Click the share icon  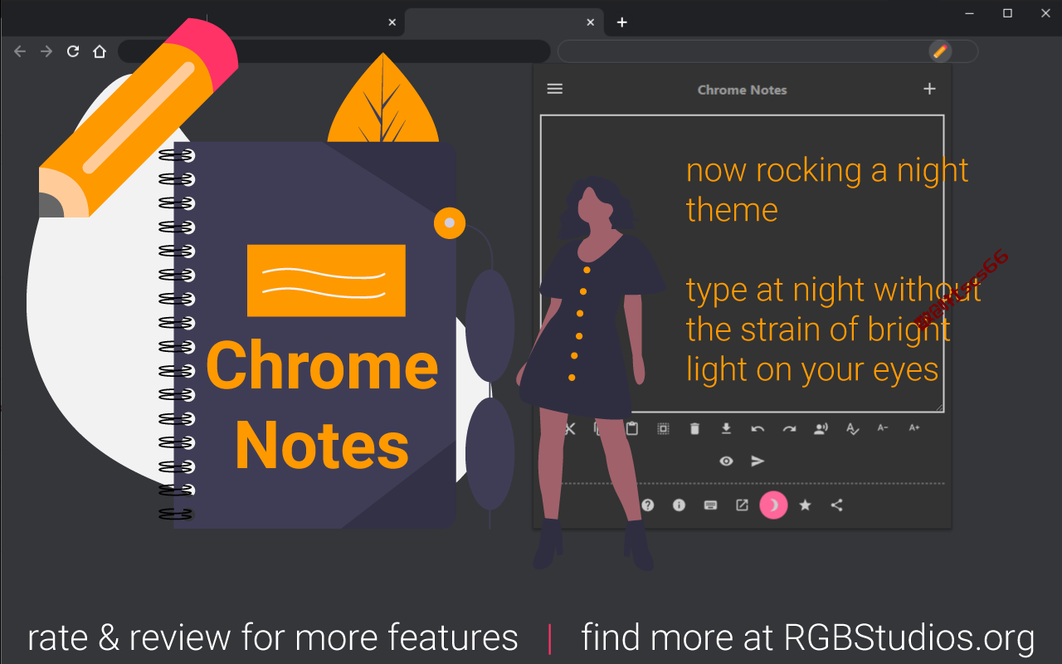point(836,505)
